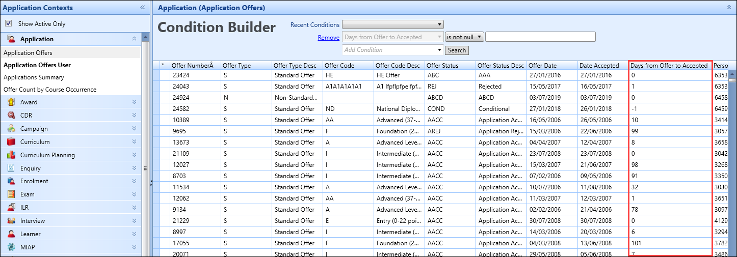Select Application Offers User view
Viewport: 737px width, 257px height.
click(x=70, y=65)
